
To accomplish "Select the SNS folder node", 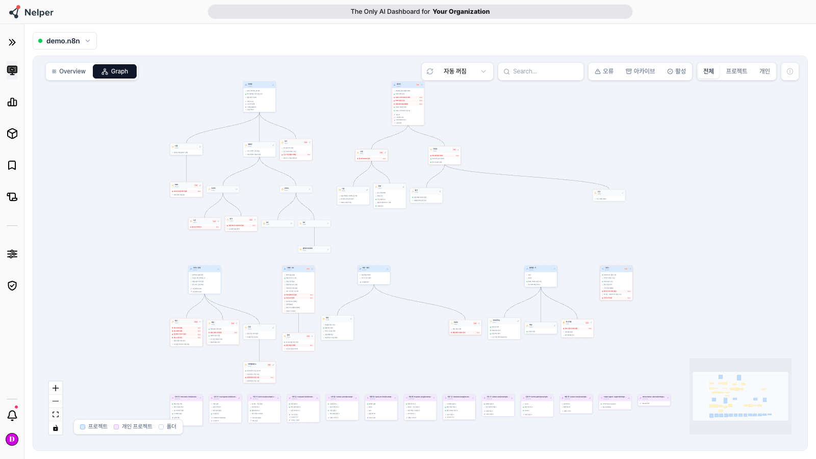I will pyautogui.click(x=186, y=189).
